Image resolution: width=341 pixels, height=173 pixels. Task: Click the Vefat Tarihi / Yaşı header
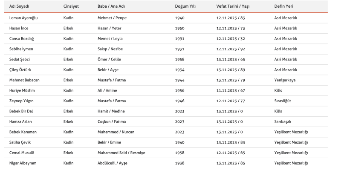coord(233,6)
